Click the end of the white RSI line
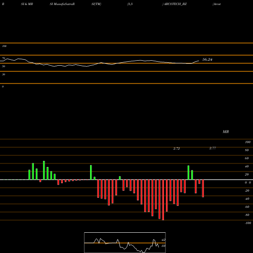The width and height of the screenshot is (253, 253). [199, 61]
